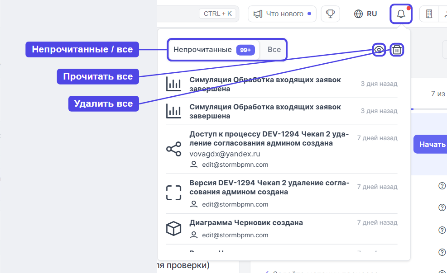Click the version frame icon
Image resolution: width=447 pixels, height=273 pixels.
[x=173, y=193]
